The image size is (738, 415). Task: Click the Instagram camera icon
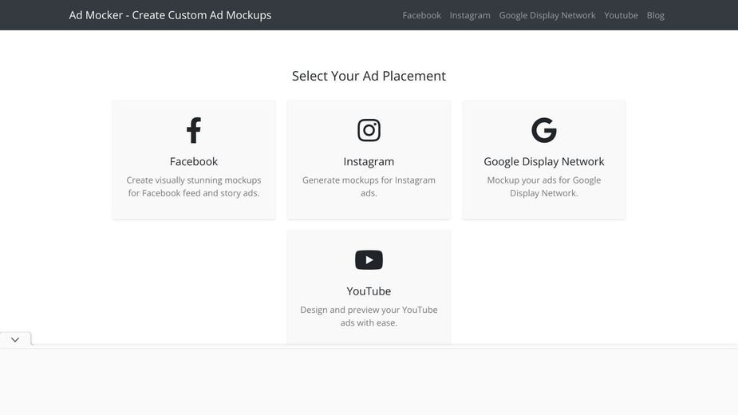[369, 130]
